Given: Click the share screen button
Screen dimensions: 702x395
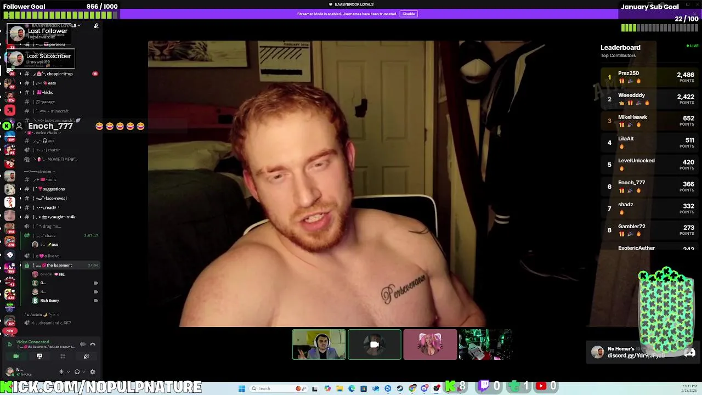Looking at the screenshot, I should coord(39,356).
